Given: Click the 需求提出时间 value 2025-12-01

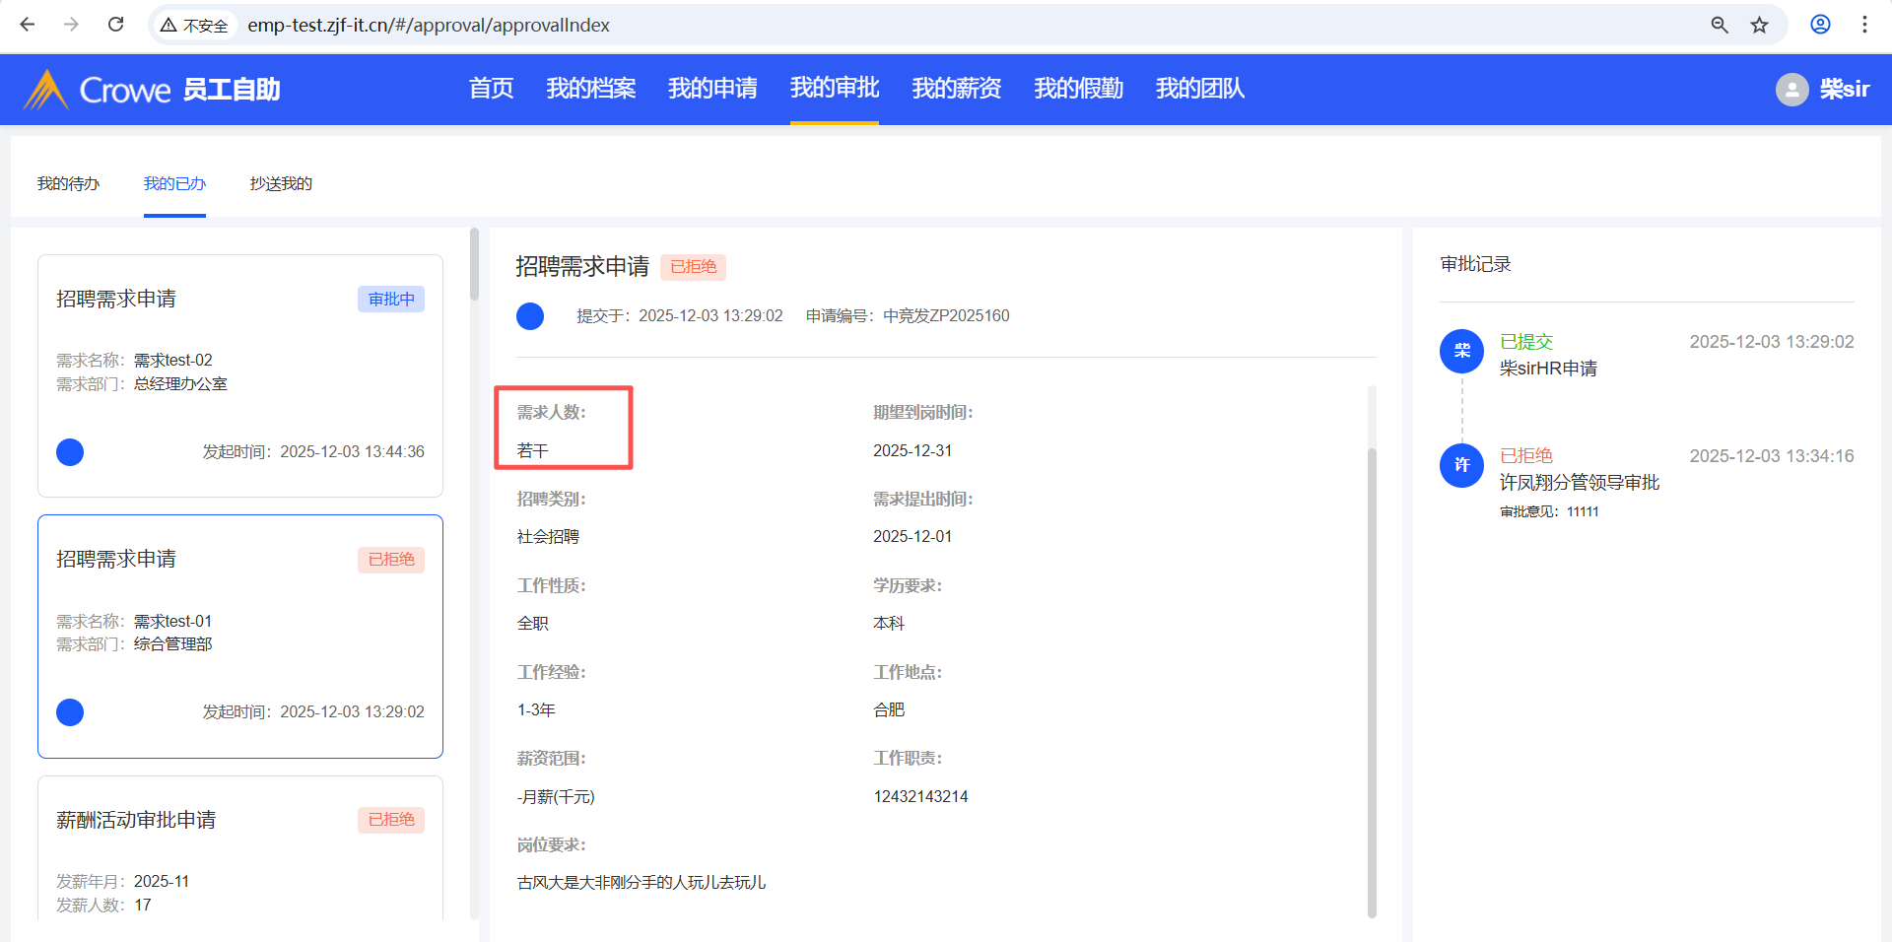Looking at the screenshot, I should pyautogui.click(x=912, y=537).
